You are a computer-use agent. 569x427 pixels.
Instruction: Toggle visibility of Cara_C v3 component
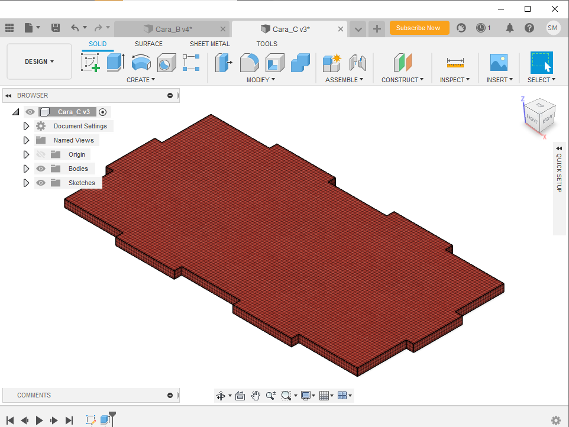click(x=30, y=112)
